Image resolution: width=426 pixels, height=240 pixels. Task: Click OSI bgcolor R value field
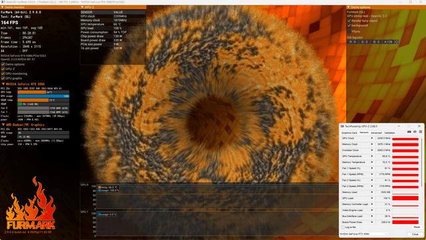coord(352,42)
